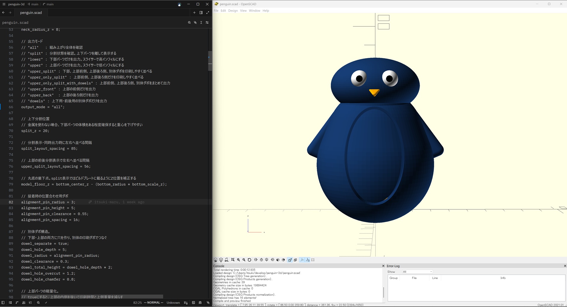Open the debugger panel bug icon
Screen dimensions: 567x307
pyautogui.click(x=200, y=303)
